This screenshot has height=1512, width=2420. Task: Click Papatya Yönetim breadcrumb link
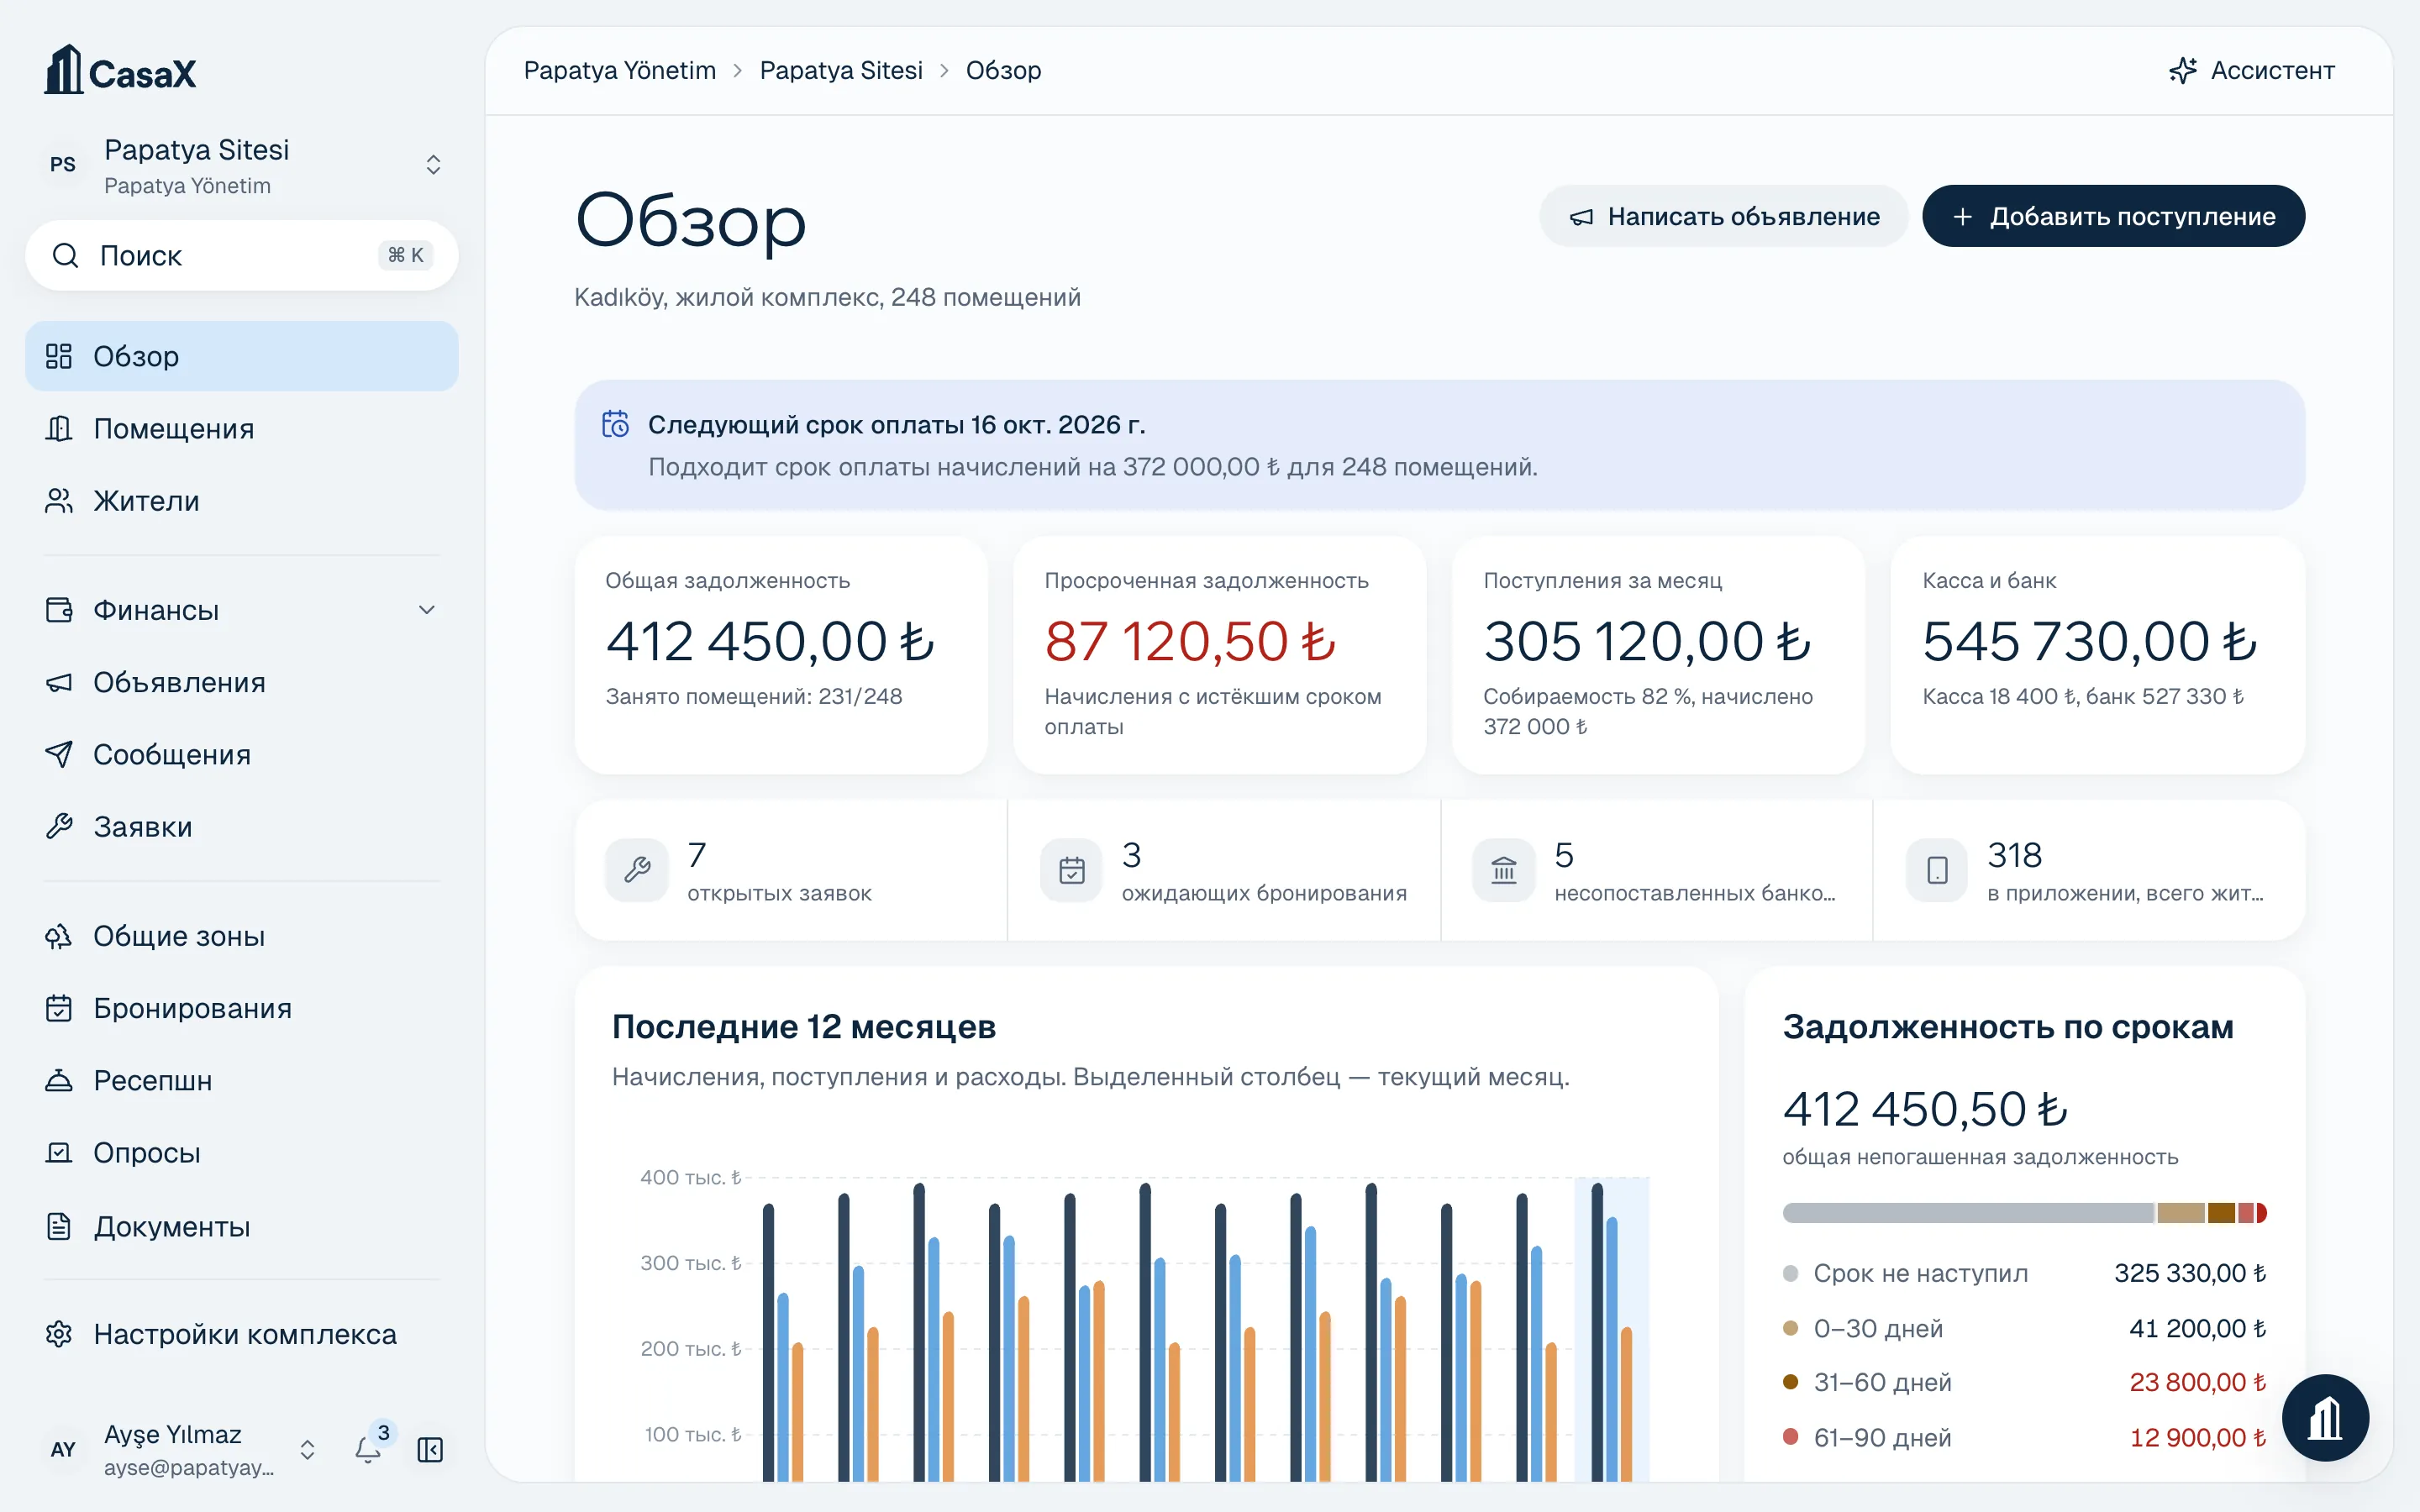coord(620,70)
